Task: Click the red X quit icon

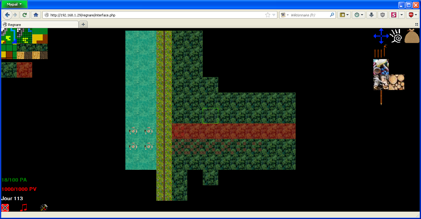Action: [5, 208]
